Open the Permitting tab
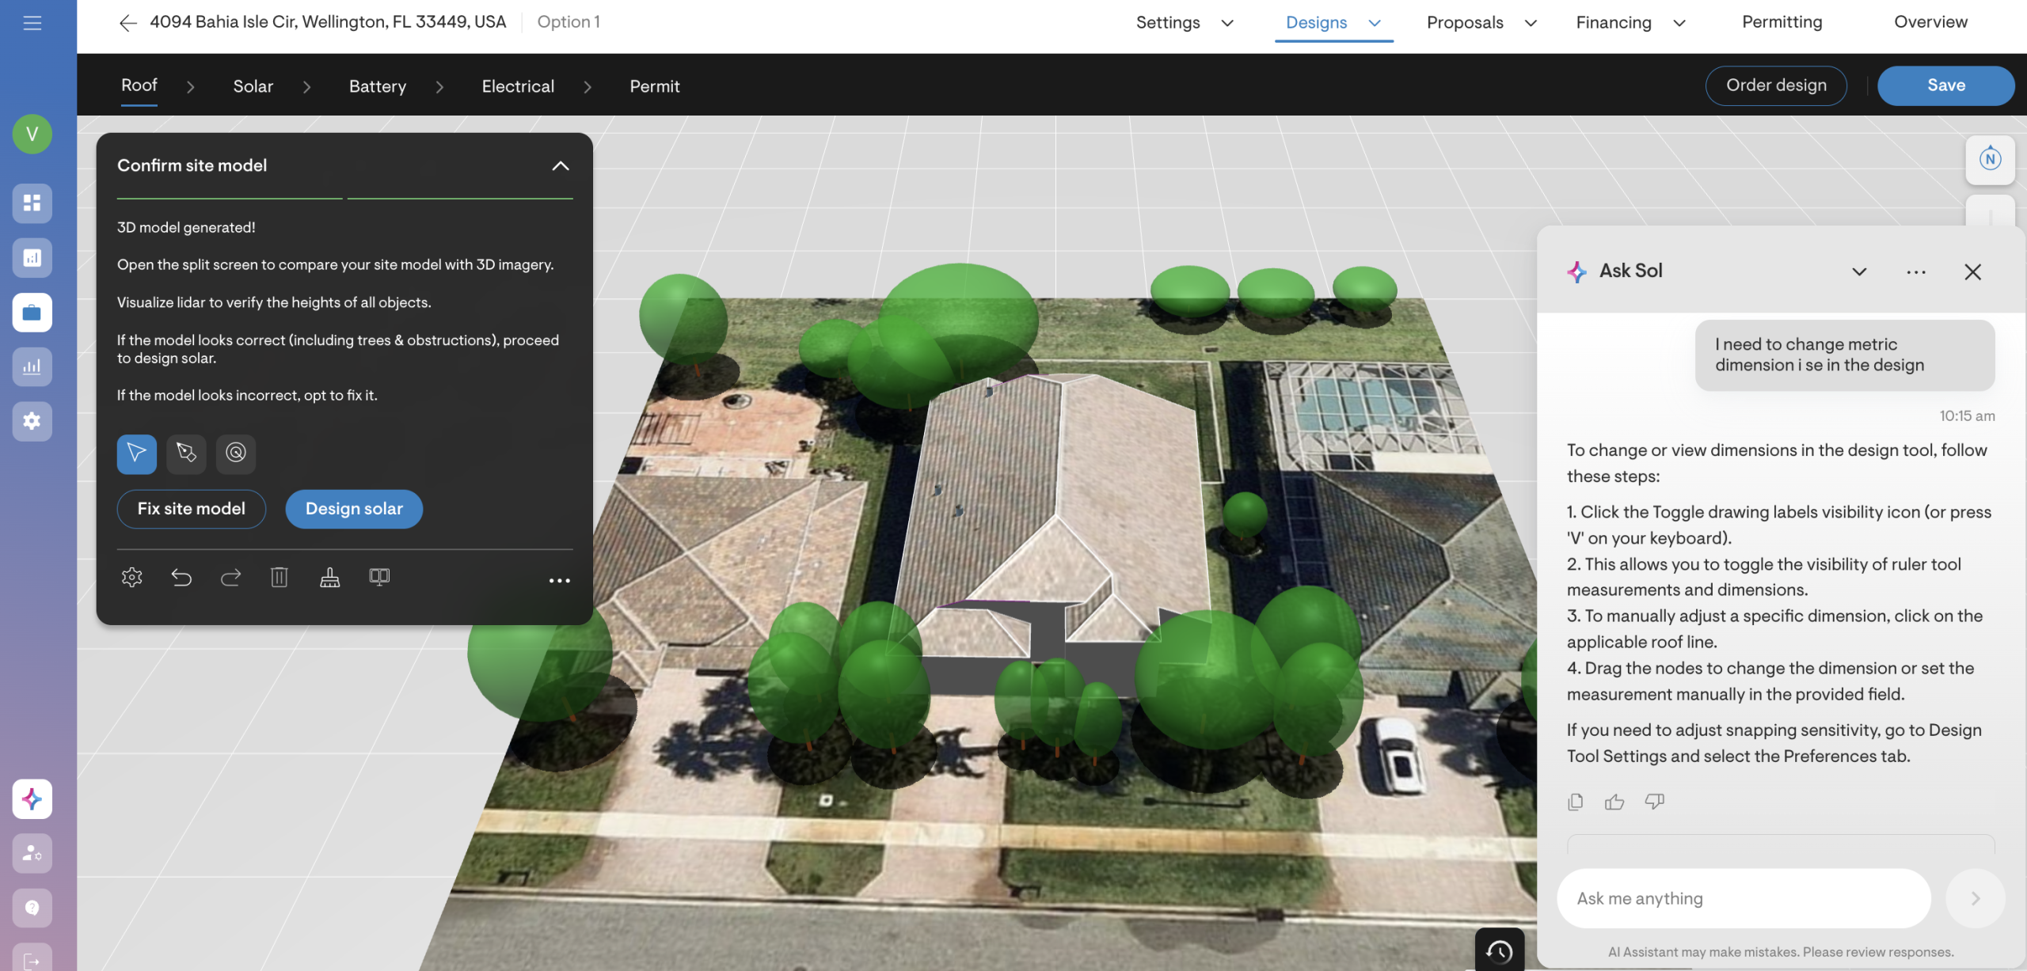Screen dimensions: 2027x971 click(1782, 22)
